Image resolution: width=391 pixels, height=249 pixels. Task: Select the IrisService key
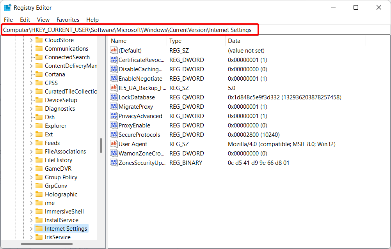pos(58,237)
